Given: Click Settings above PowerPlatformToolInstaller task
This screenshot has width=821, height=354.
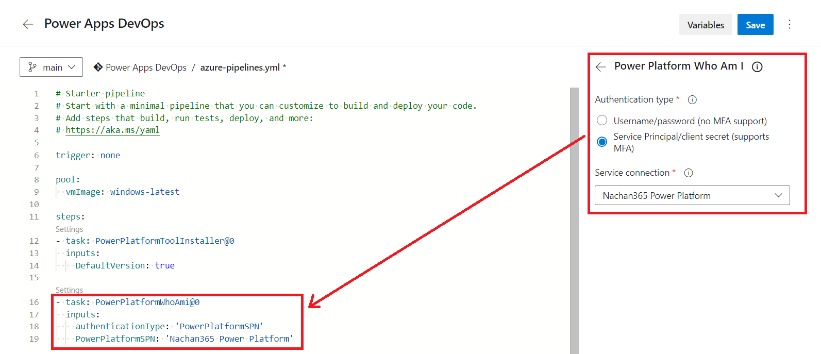Looking at the screenshot, I should tap(69, 229).
